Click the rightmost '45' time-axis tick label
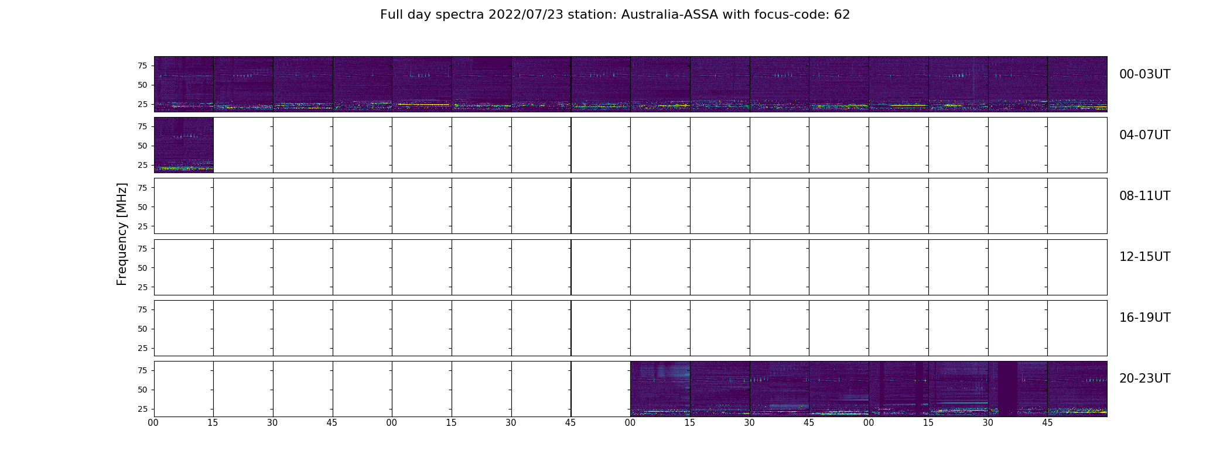 (1047, 423)
